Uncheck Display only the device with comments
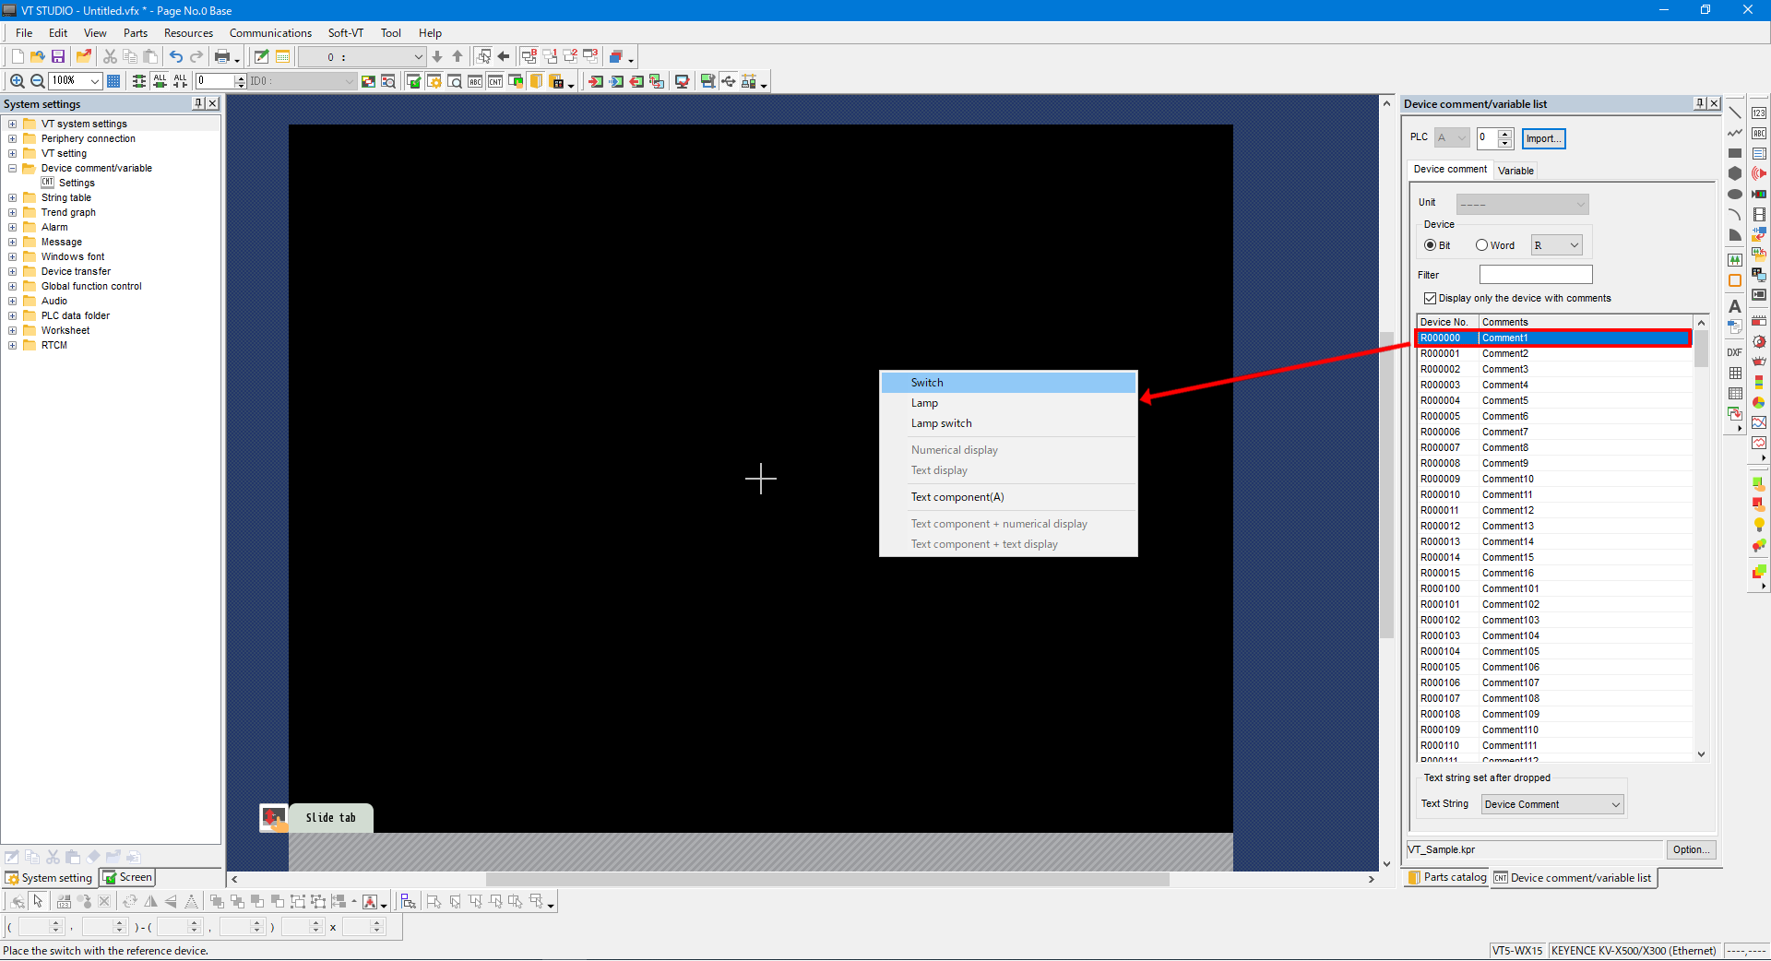The width and height of the screenshot is (1771, 961). [1430, 299]
